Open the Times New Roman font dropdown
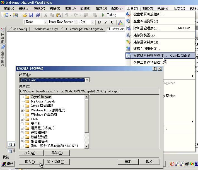The width and height of the screenshot is (198, 170). click(76, 22)
